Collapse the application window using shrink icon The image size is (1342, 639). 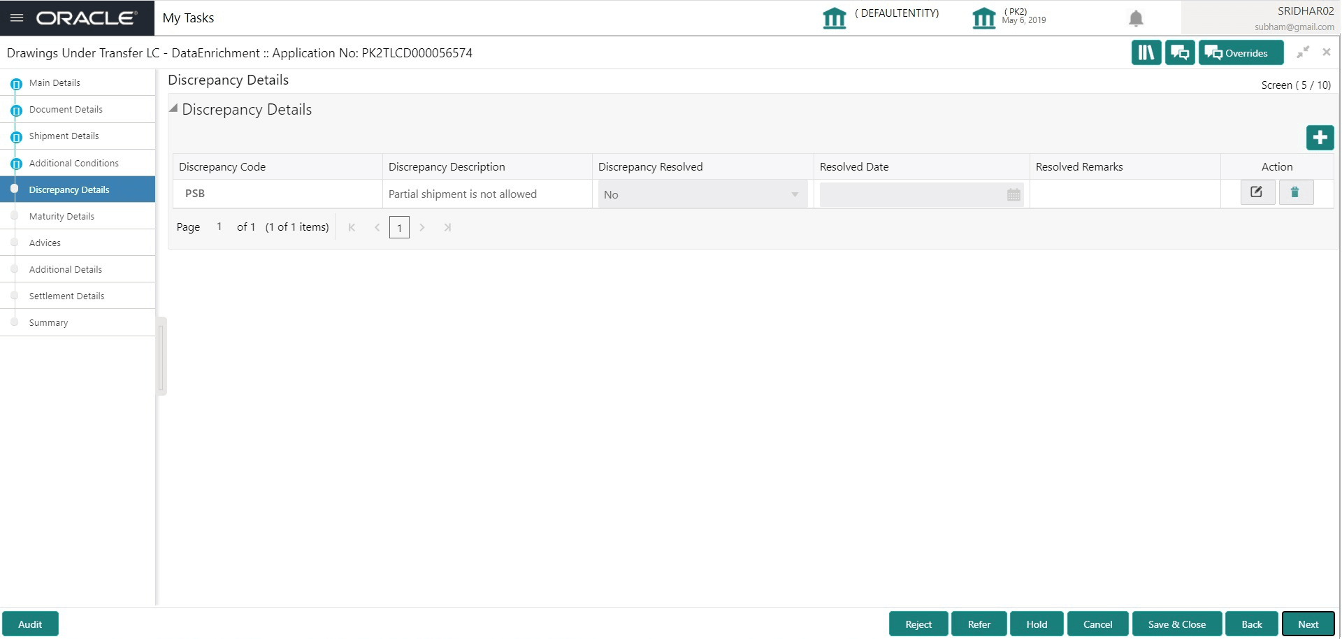point(1303,52)
